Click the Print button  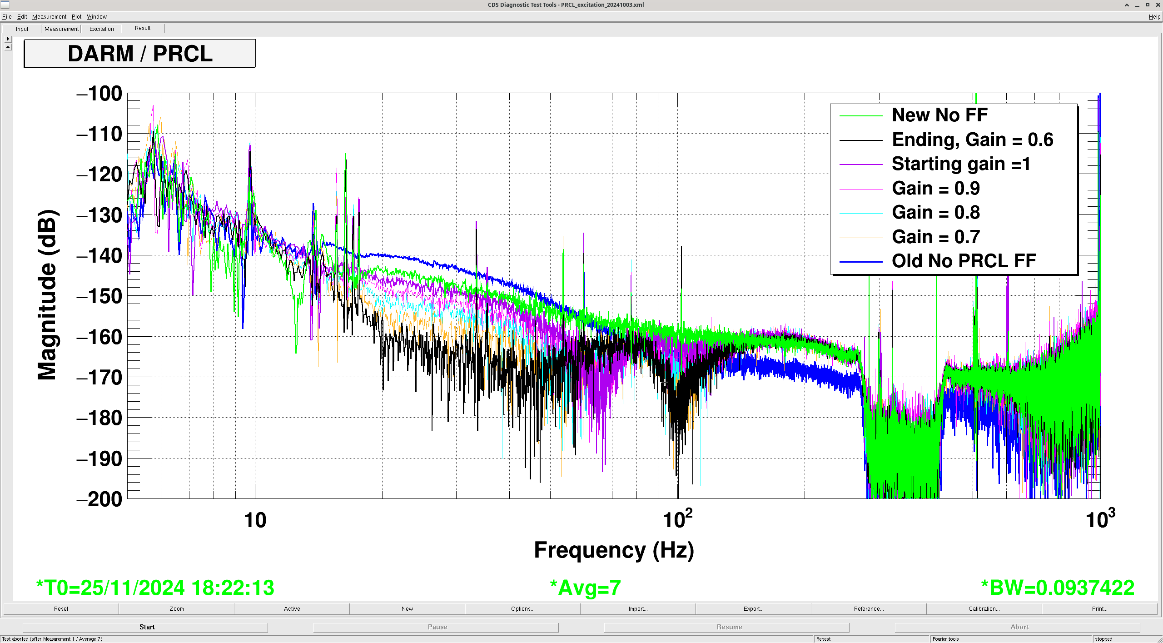tap(1100, 609)
